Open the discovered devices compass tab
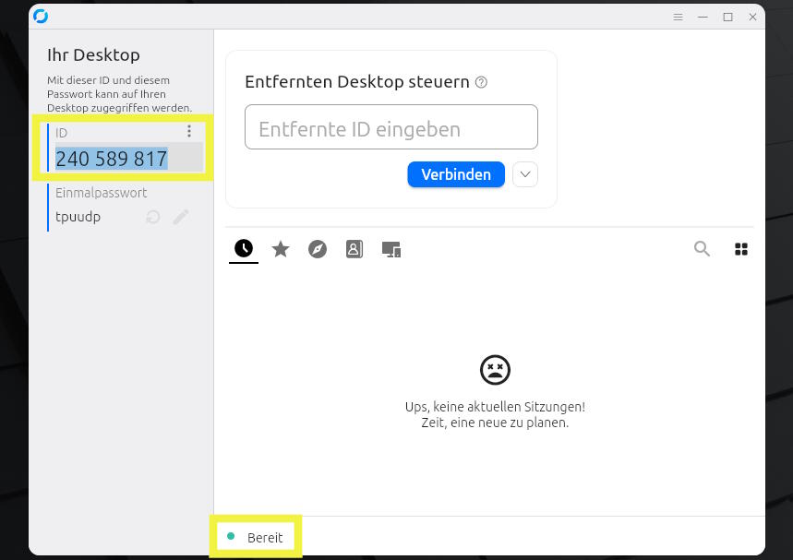 tap(318, 249)
